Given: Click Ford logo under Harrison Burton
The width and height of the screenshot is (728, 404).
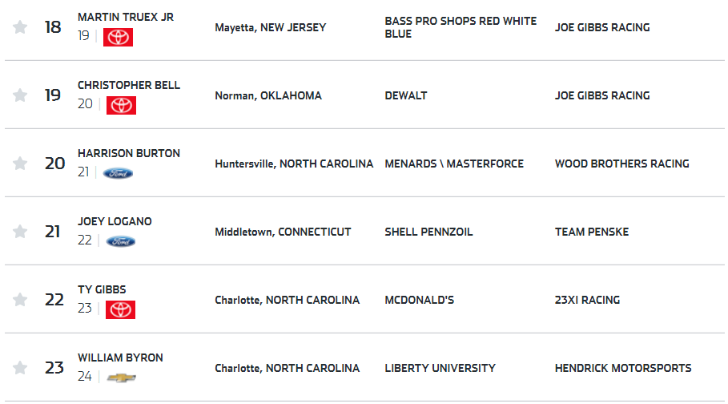Looking at the screenshot, I should 118,173.
